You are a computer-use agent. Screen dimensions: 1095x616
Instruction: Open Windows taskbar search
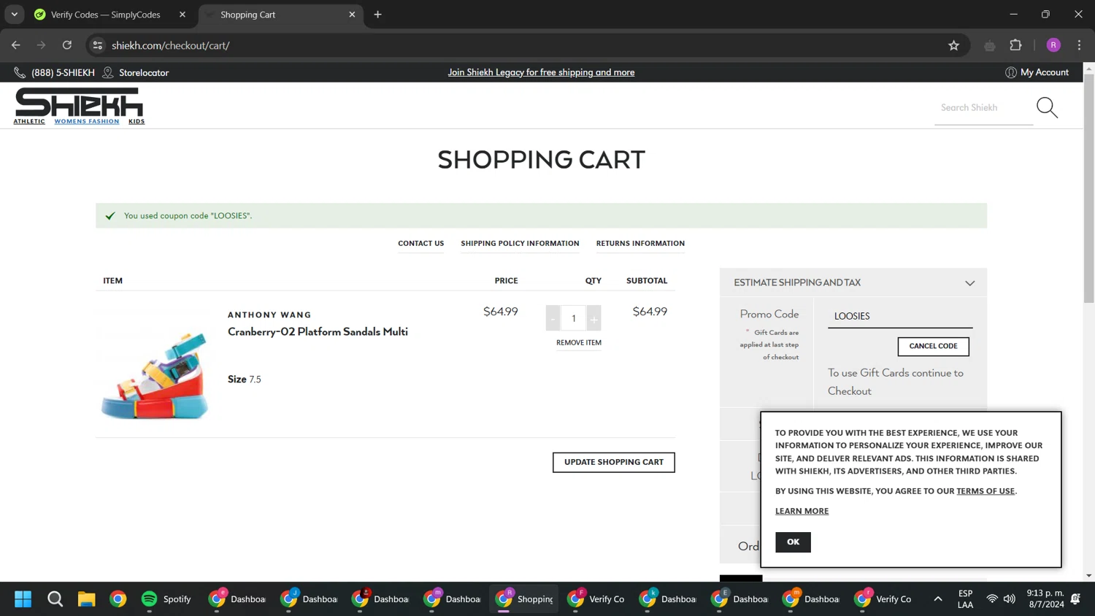55,599
